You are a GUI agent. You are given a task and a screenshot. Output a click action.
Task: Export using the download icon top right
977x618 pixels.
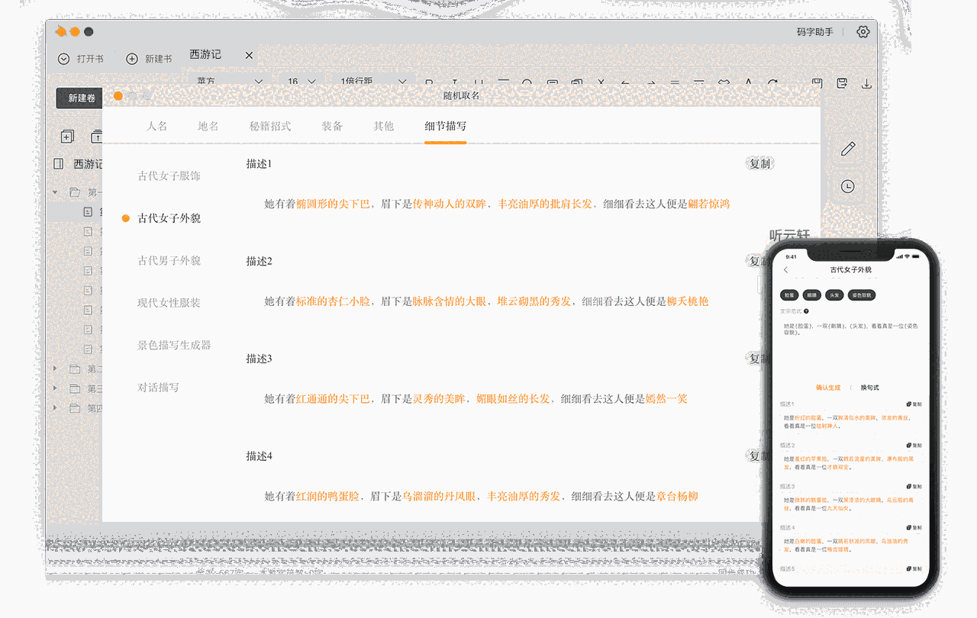(866, 82)
